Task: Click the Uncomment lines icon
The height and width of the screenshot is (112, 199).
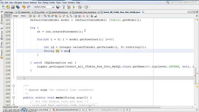Action: [95, 16]
